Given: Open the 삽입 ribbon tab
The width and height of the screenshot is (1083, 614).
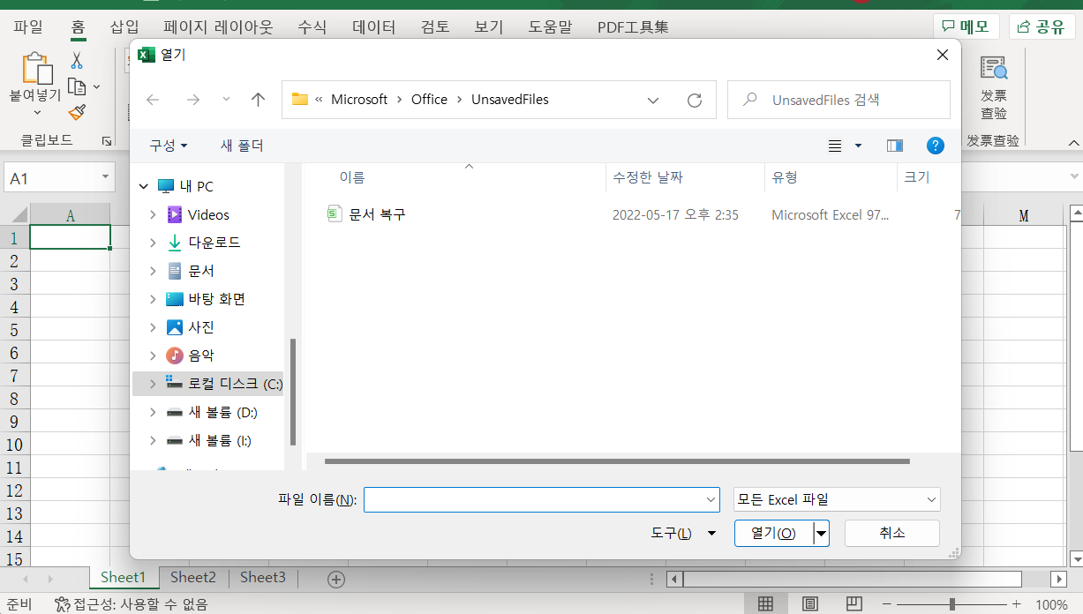Looking at the screenshot, I should pos(124,27).
